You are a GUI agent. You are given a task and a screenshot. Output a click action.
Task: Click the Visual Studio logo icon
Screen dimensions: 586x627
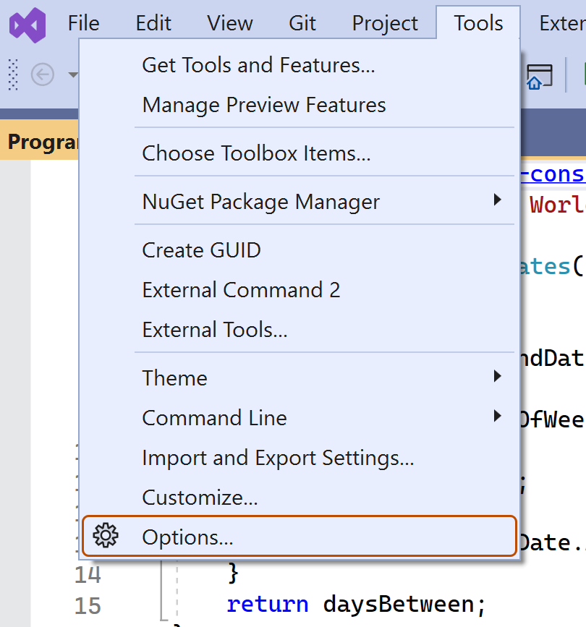26,25
